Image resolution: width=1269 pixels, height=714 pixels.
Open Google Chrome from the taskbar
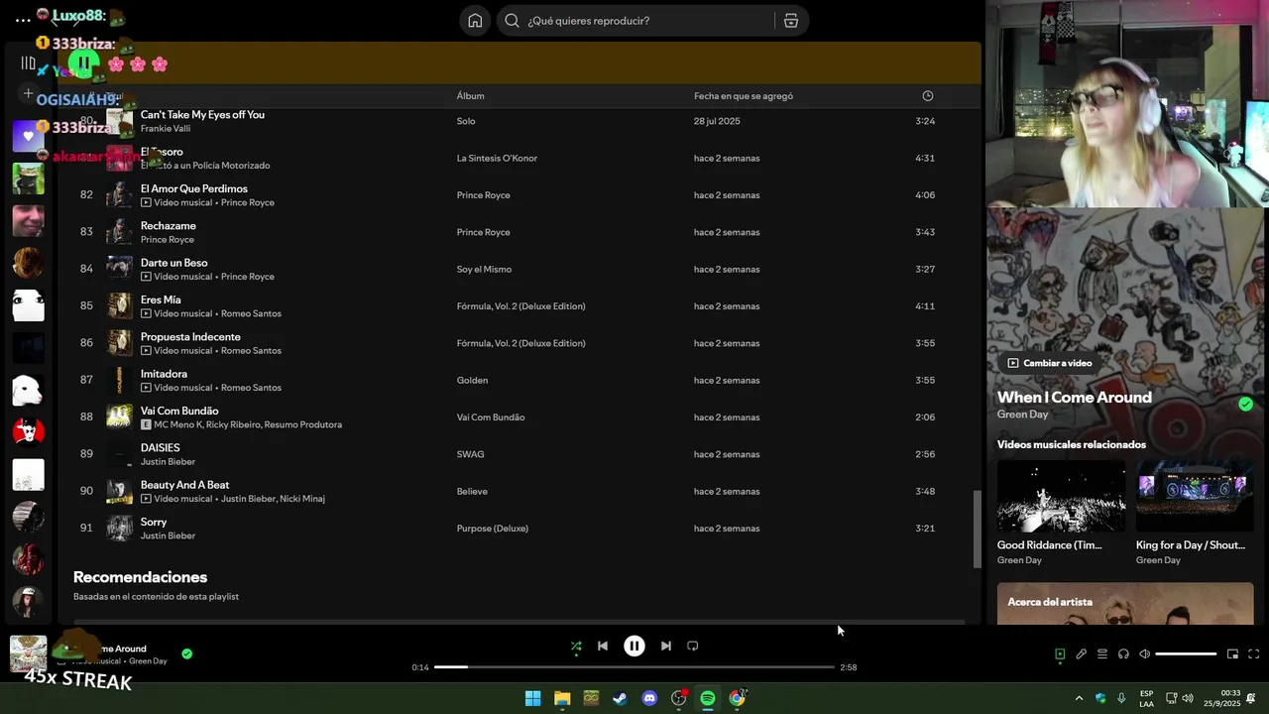737,698
